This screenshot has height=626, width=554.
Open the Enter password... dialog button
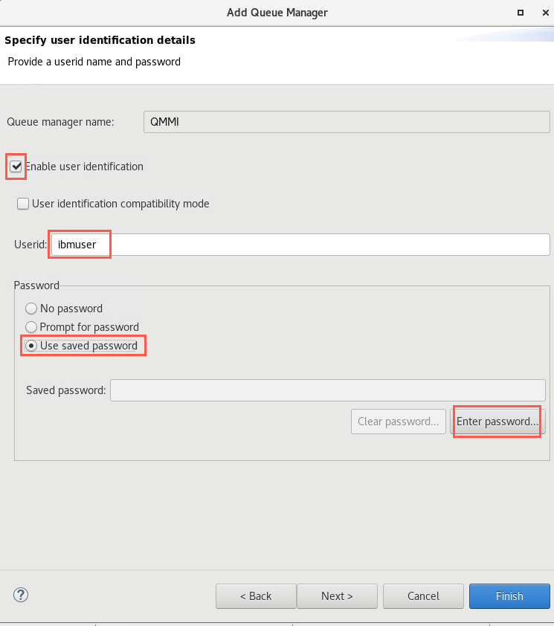tap(497, 422)
